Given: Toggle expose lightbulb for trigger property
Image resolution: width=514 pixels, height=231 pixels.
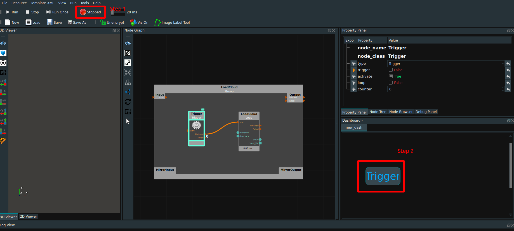Looking at the screenshot, I should tap(354, 70).
